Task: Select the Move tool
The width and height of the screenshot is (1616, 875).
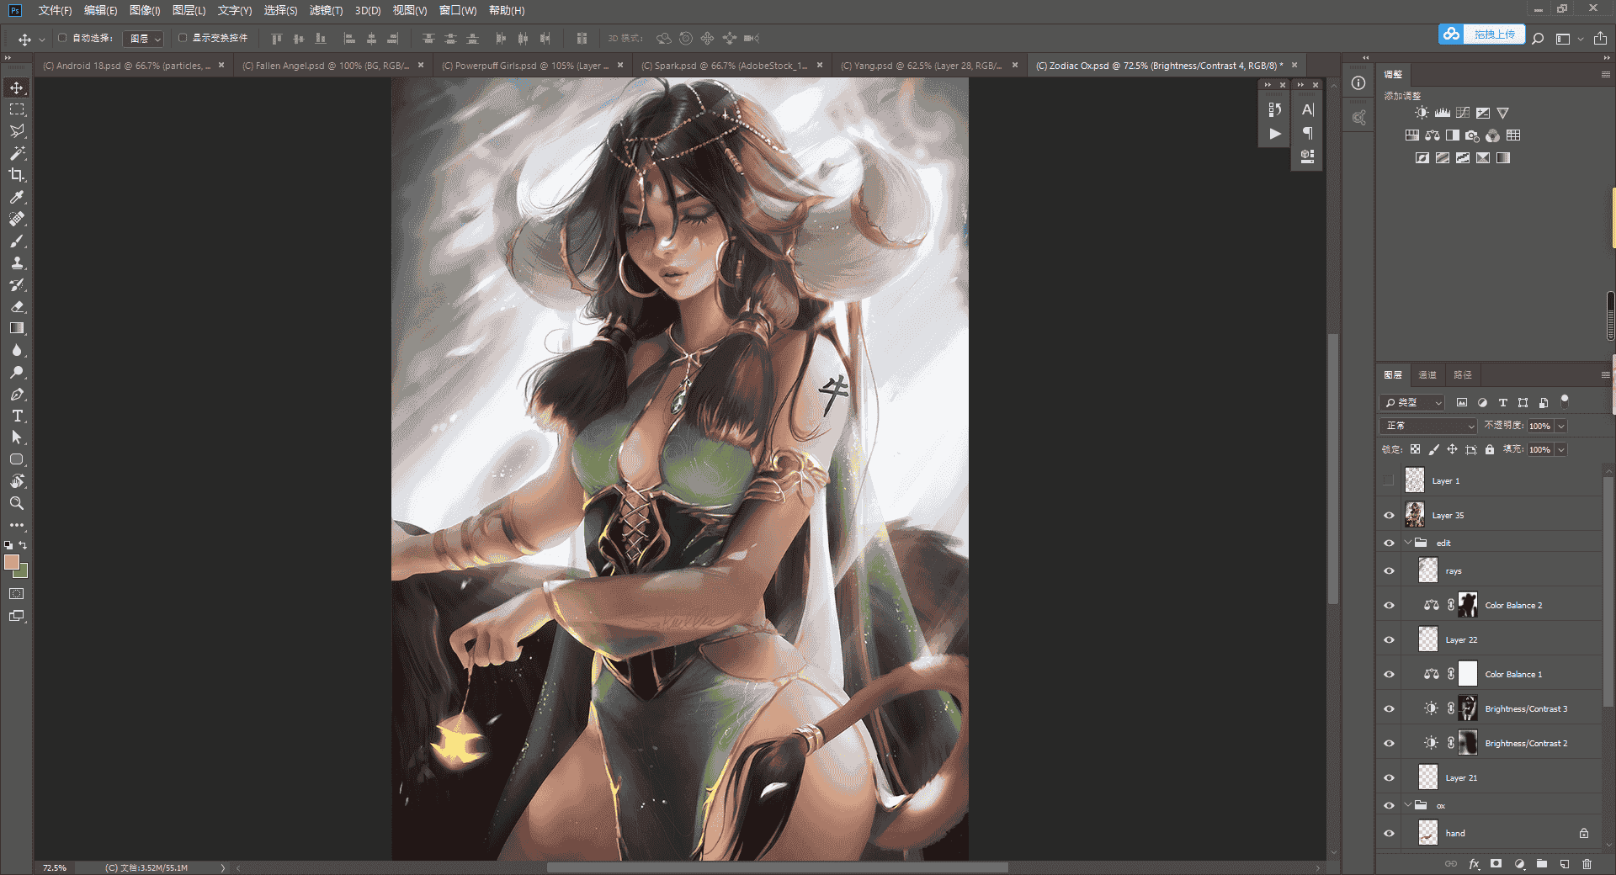Action: coord(17,87)
